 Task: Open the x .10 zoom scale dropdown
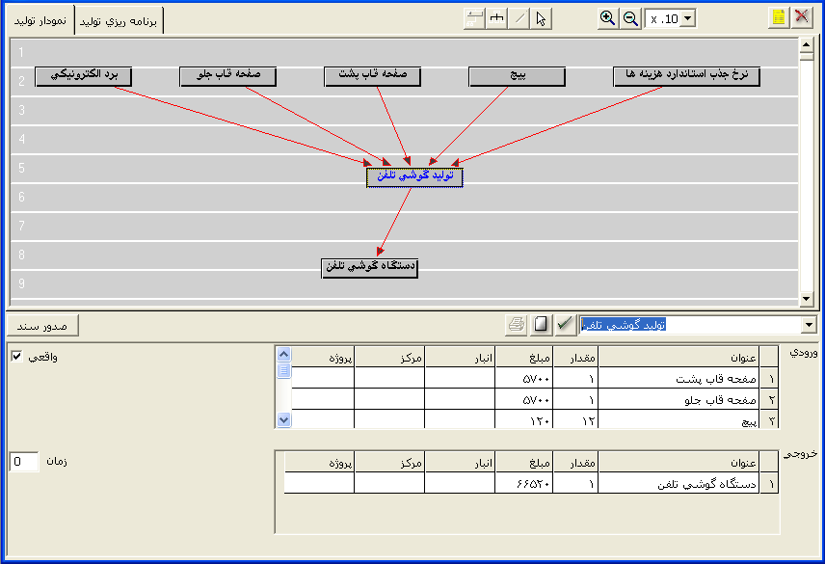click(x=688, y=18)
